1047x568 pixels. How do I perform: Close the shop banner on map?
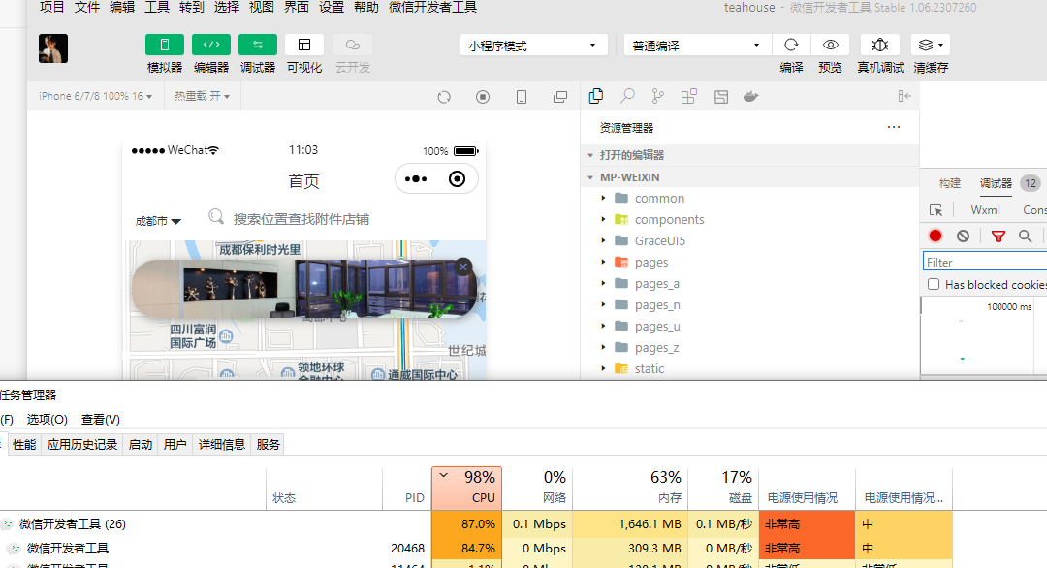point(463,267)
